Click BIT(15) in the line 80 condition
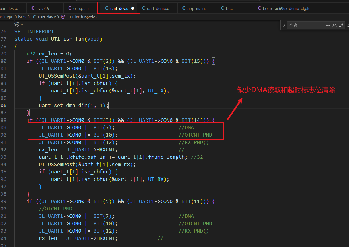 [192, 61]
